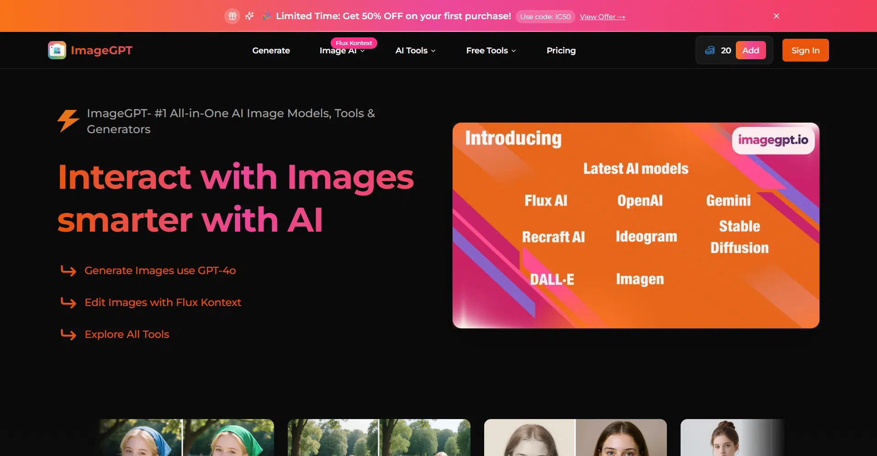
Task: Go to the Generate page
Action: [271, 51]
